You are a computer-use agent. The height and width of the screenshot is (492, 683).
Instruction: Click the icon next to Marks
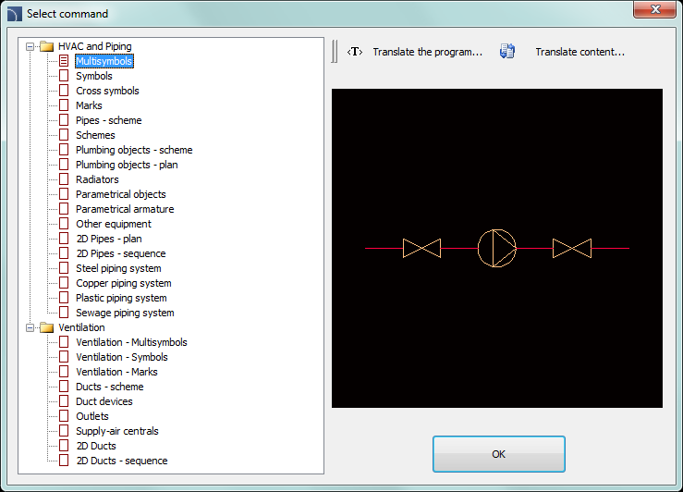coord(64,105)
